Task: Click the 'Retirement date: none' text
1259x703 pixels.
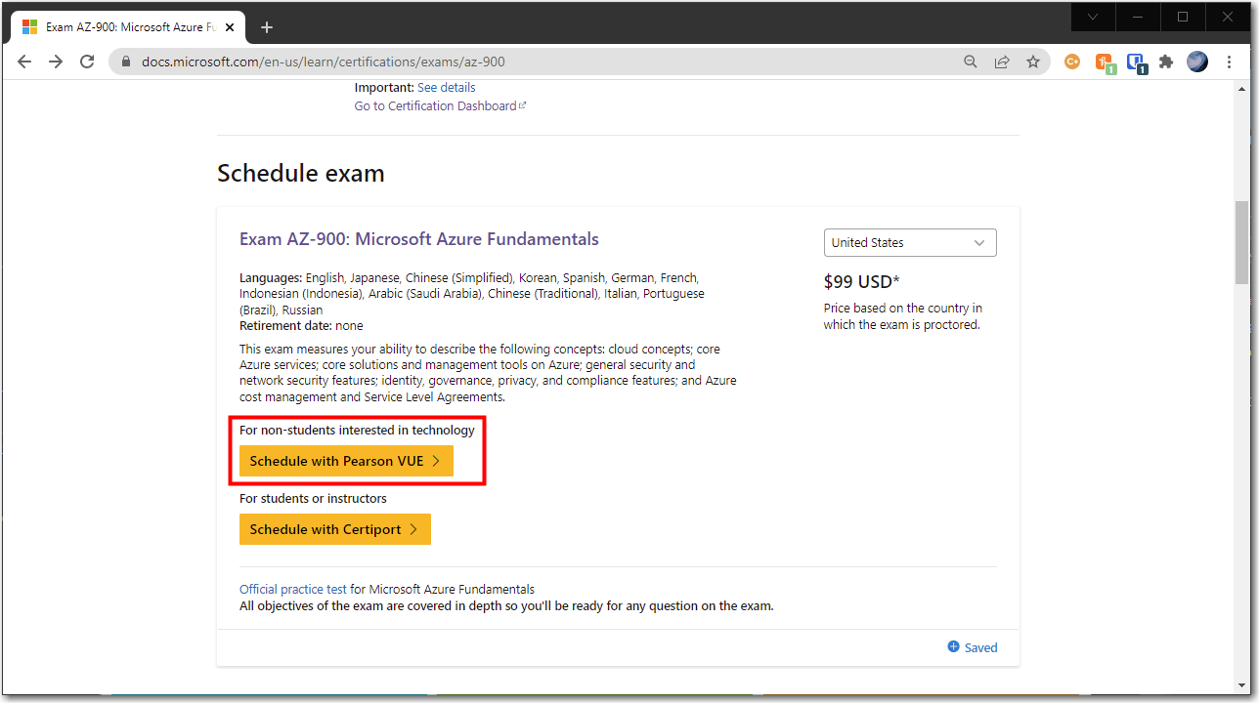Action: tap(301, 325)
